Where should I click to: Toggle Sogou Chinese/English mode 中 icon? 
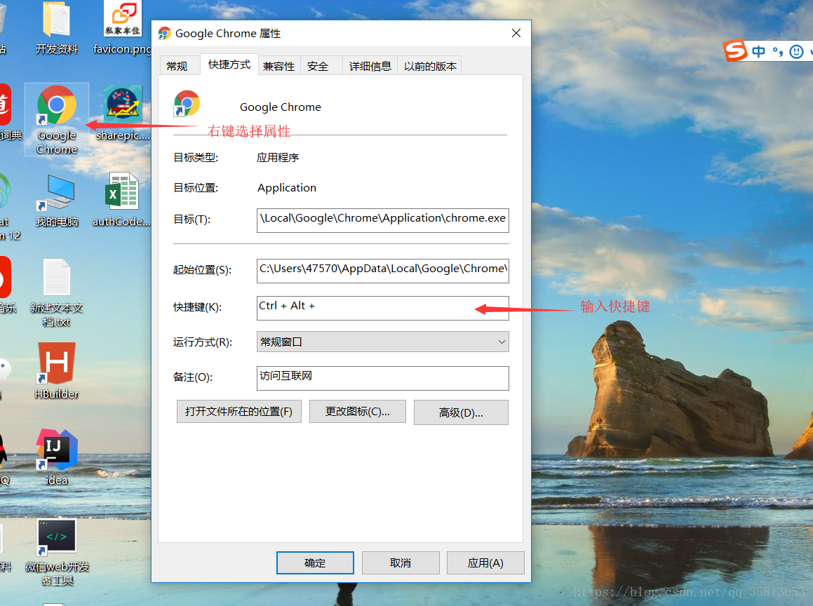coord(758,51)
